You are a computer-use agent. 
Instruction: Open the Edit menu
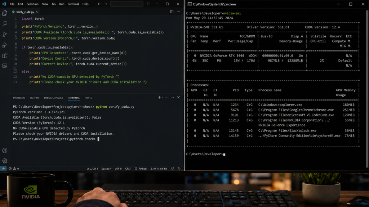pyautogui.click(x=21, y=4)
